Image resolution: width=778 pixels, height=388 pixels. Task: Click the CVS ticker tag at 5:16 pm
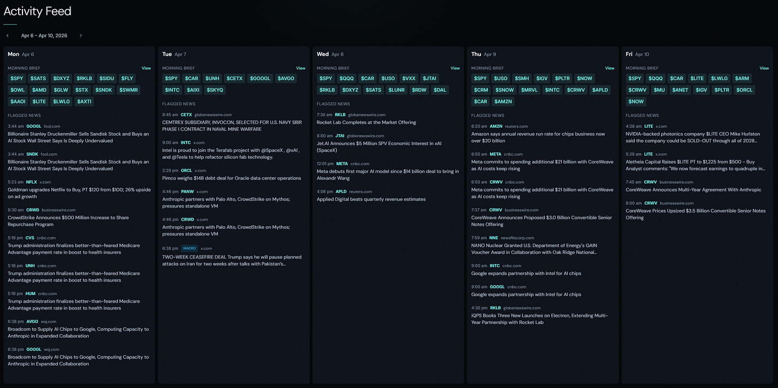point(30,238)
